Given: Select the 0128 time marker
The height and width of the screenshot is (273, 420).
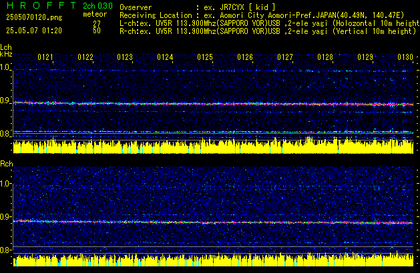Looking at the screenshot, I should tap(325, 57).
